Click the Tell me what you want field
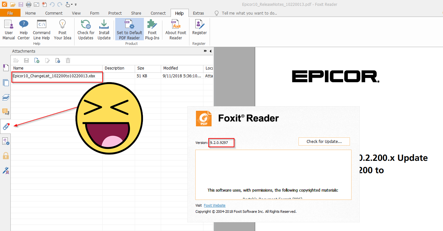The height and width of the screenshot is (231, 443). pyautogui.click(x=249, y=13)
